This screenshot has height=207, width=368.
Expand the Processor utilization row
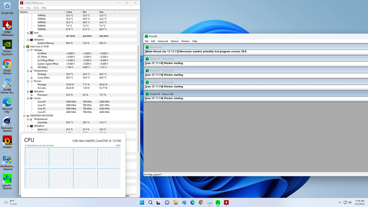[32, 95]
